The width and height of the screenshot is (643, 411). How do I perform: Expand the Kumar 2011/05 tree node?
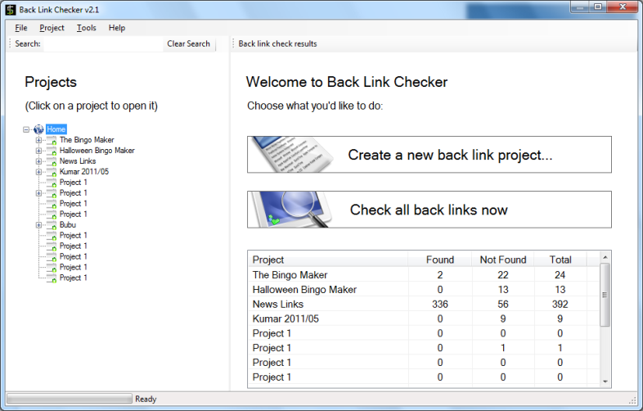tap(38, 173)
